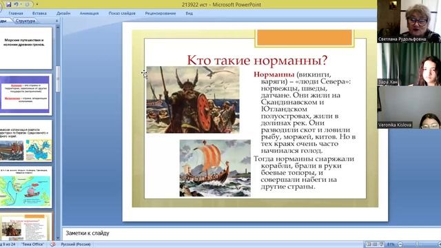The image size is (441, 248).
Task: Open the Главная ribbon tab
Action: (x=16, y=13)
